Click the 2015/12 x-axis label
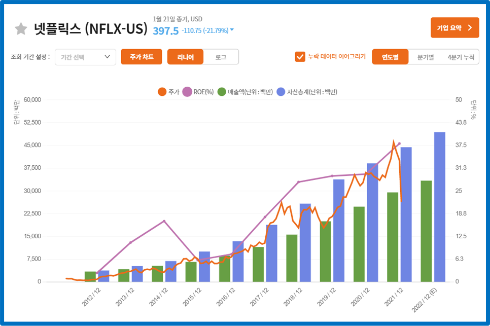 (192, 297)
